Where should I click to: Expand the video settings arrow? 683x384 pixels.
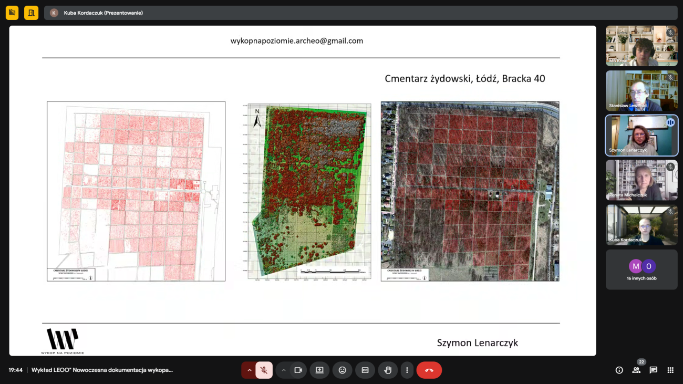pyautogui.click(x=284, y=370)
